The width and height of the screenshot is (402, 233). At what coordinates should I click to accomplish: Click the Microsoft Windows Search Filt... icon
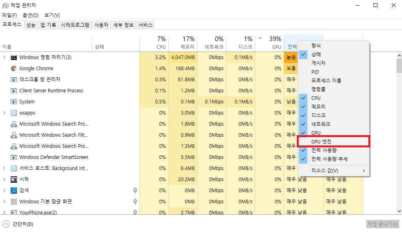(x=13, y=135)
